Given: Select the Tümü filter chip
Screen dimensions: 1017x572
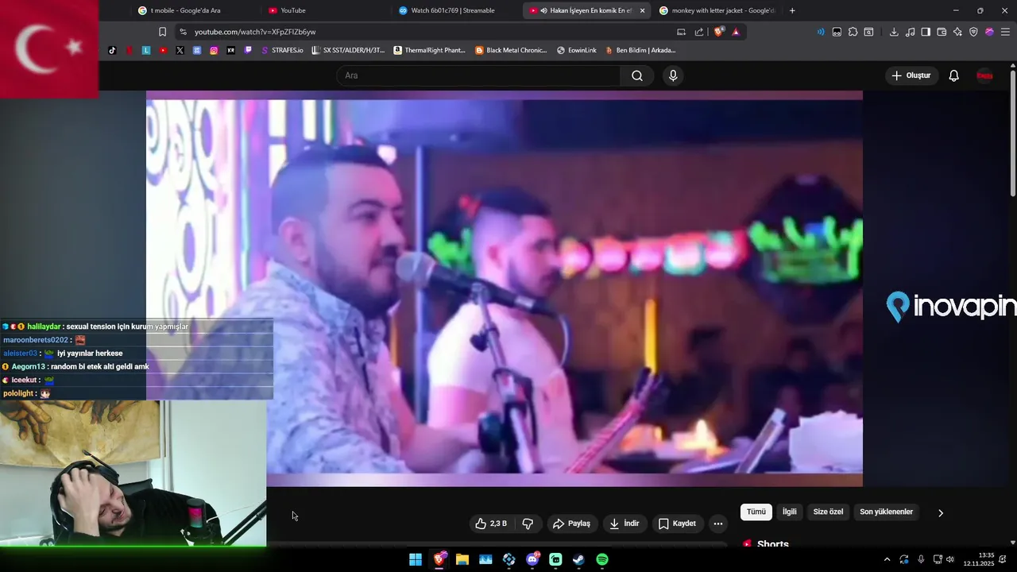Looking at the screenshot, I should 756,512.
